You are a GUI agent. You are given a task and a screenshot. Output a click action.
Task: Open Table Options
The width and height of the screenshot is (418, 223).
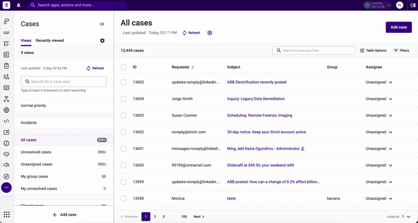pos(373,50)
